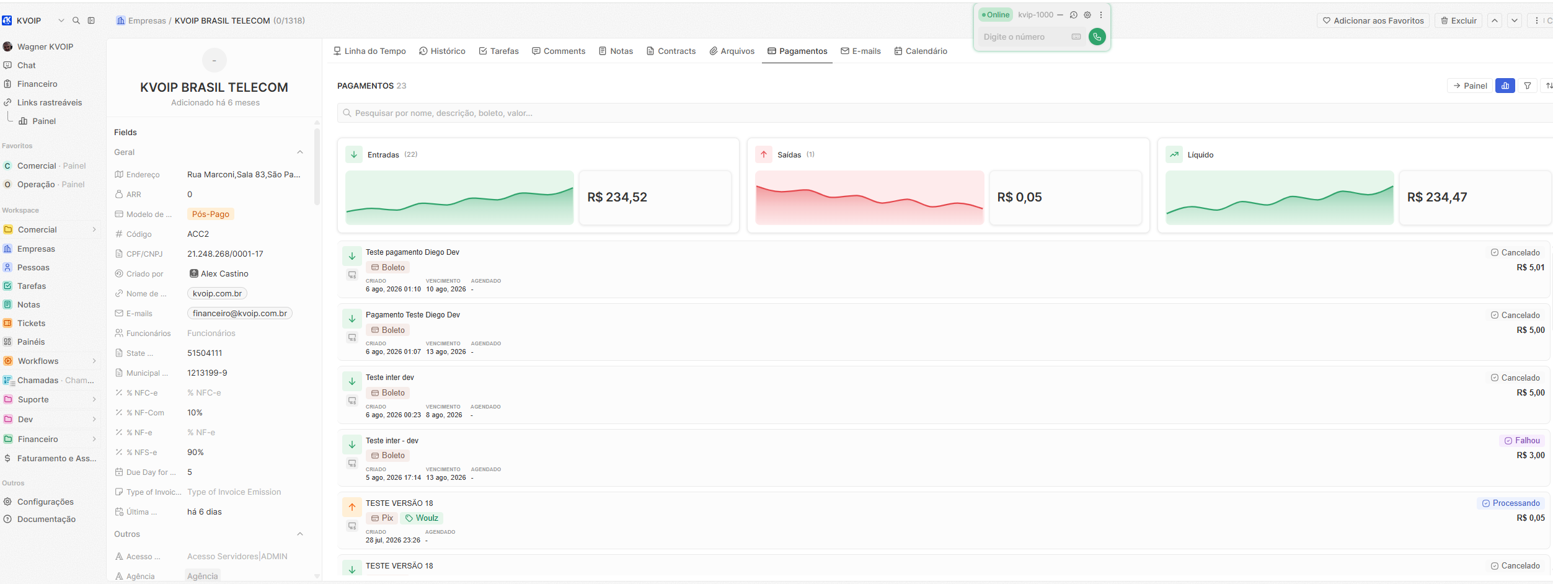Switch to the Histórico tab
The image size is (1553, 584).
click(442, 51)
